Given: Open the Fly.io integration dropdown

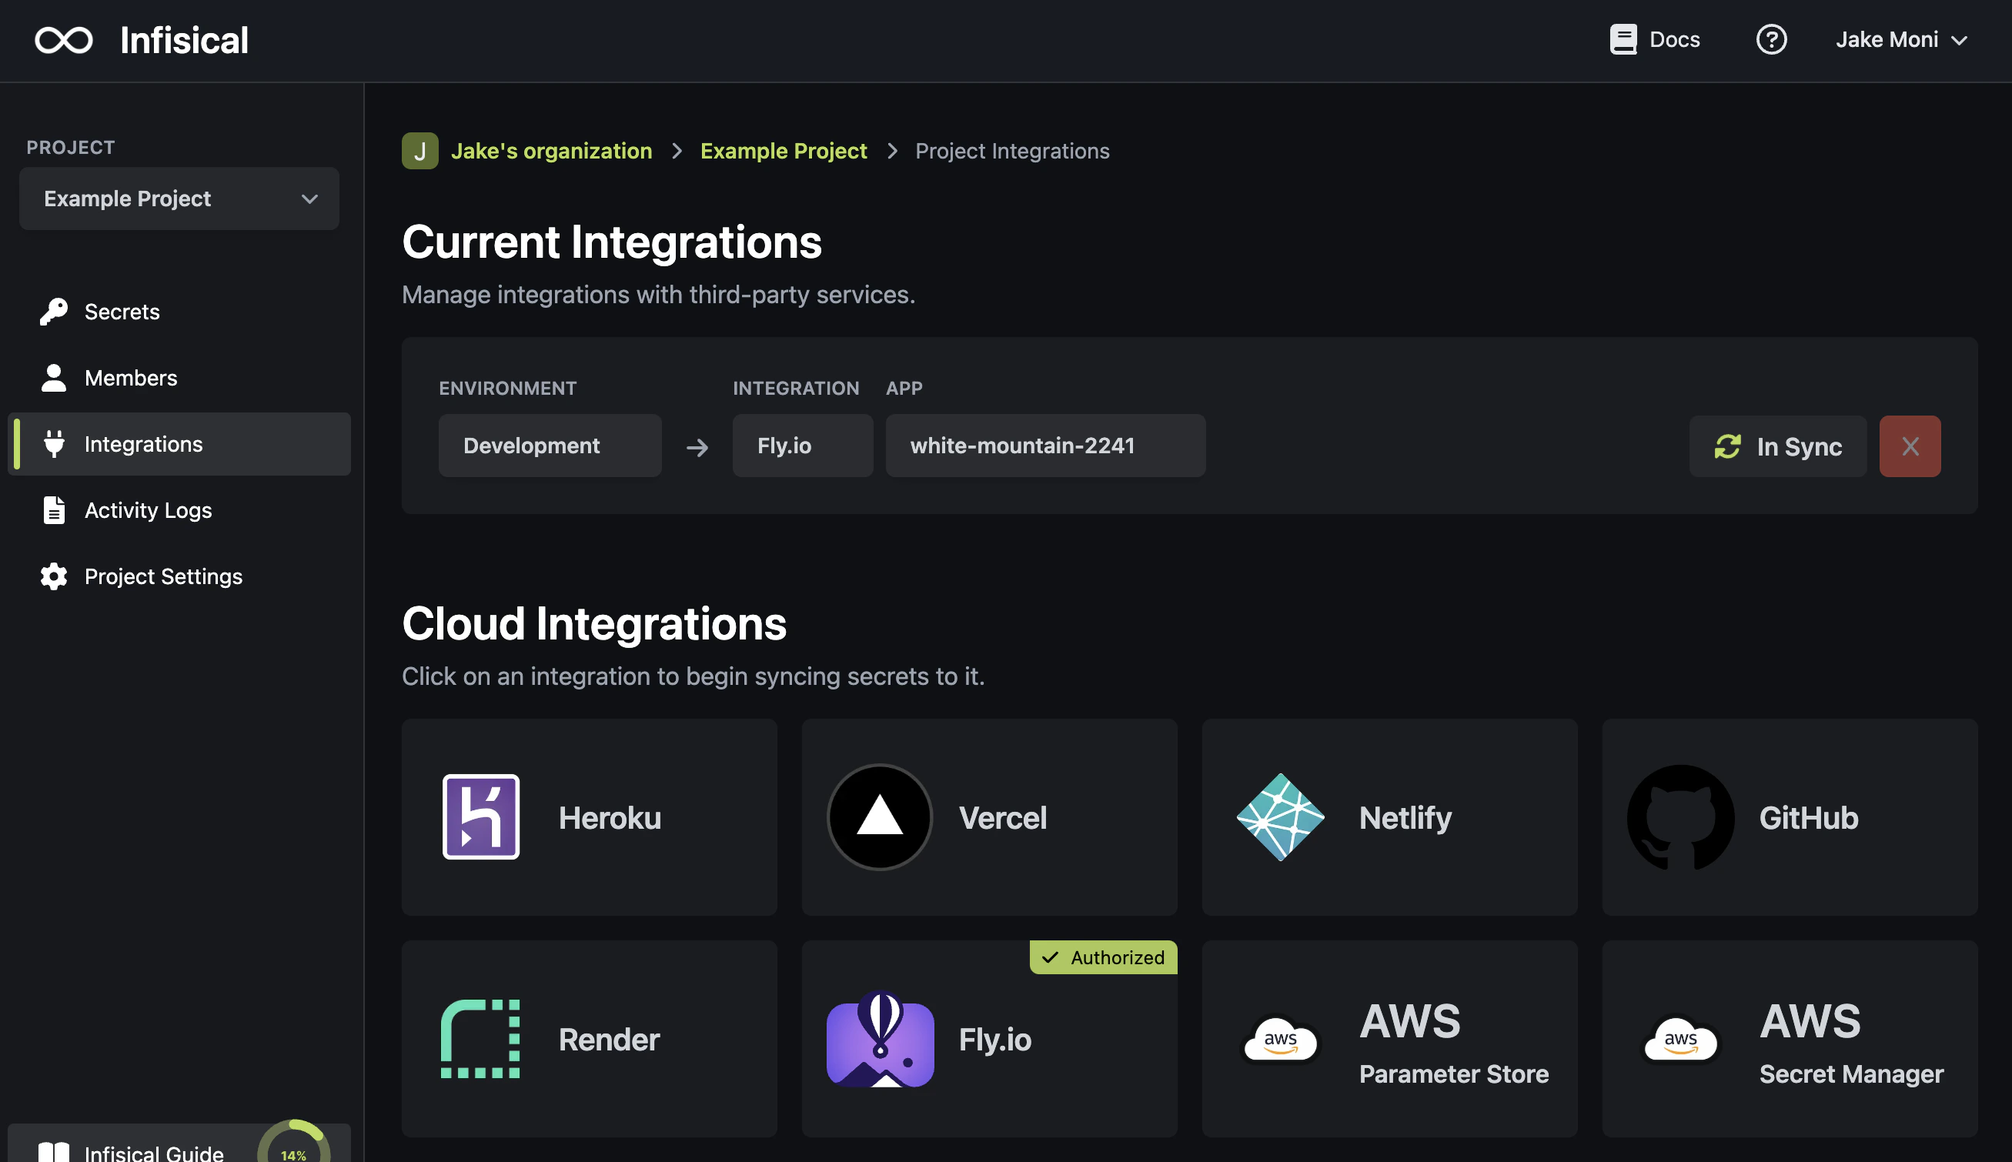Looking at the screenshot, I should 802,446.
